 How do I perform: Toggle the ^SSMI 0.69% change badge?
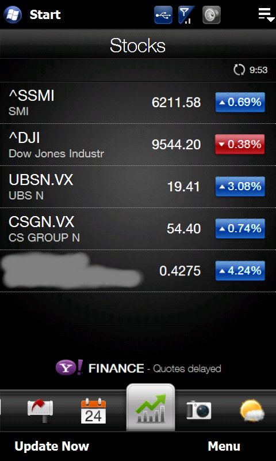(x=240, y=103)
